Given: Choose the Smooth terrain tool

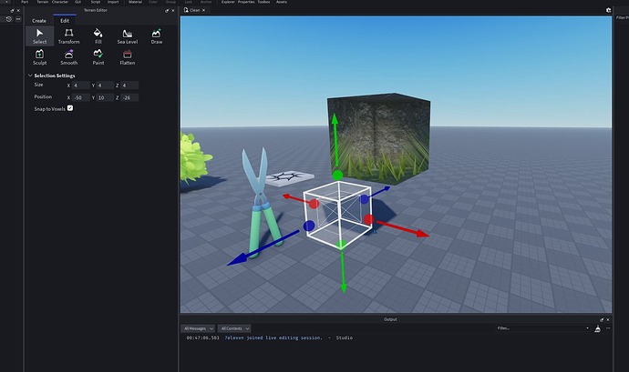Looking at the screenshot, I should [x=69, y=57].
